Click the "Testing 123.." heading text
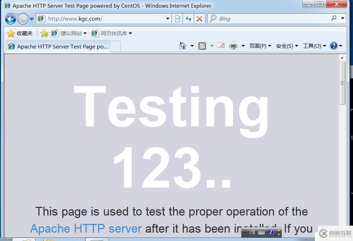The width and height of the screenshot is (353, 241). (x=171, y=137)
